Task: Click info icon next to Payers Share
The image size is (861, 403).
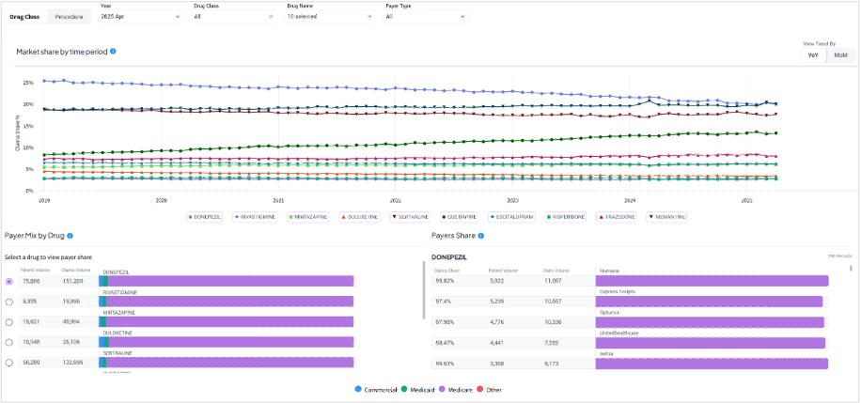Action: pos(481,236)
